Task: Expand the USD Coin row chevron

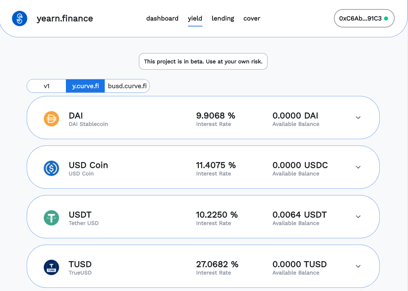Action: (358, 167)
